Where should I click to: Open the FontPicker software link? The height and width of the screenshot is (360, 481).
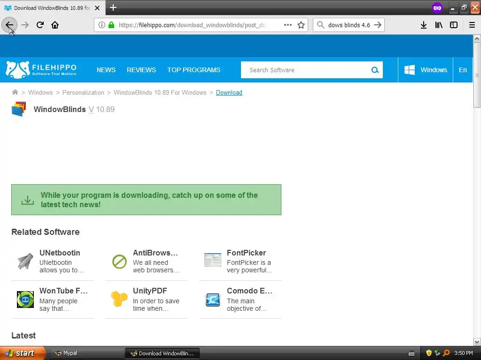tap(246, 253)
